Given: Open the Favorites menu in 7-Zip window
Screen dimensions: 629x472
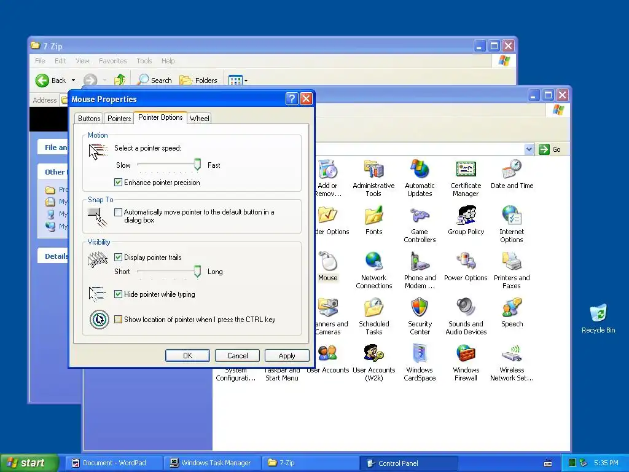Looking at the screenshot, I should tap(113, 61).
